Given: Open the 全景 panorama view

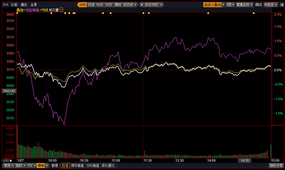Looking at the screenshot, I should point(34,5).
